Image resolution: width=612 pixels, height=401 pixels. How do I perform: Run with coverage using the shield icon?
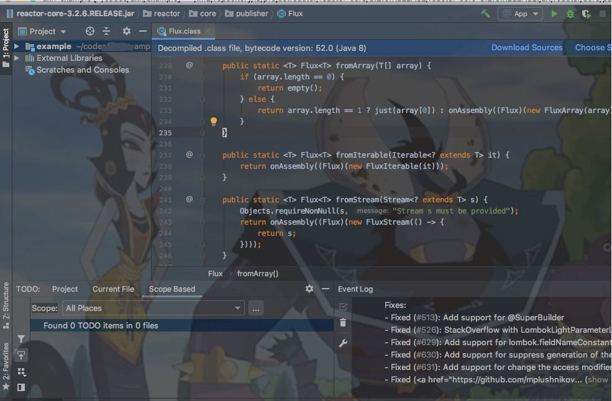(586, 14)
